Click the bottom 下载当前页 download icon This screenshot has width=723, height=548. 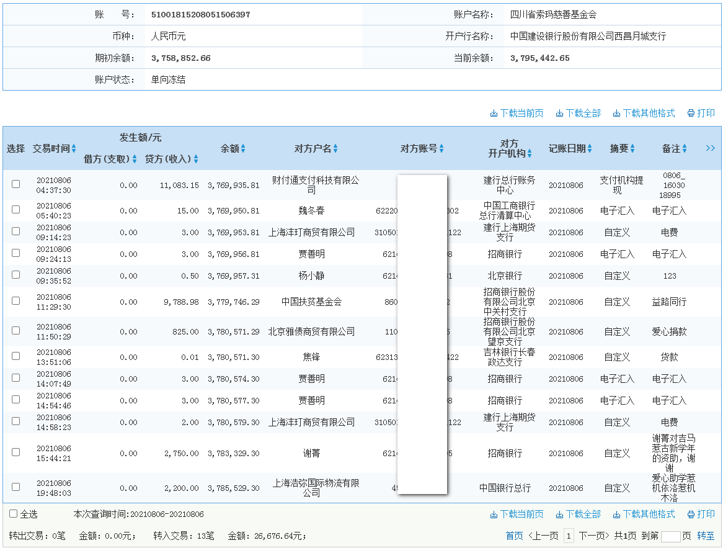click(x=495, y=514)
